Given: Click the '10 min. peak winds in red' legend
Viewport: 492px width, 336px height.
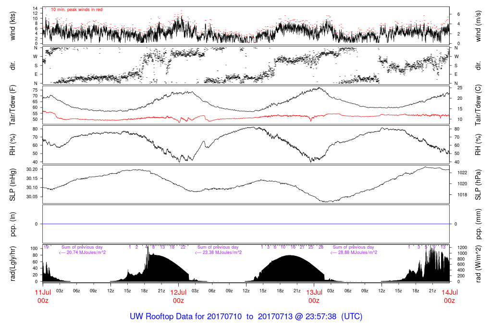Looking at the screenshot, I should pos(76,9).
